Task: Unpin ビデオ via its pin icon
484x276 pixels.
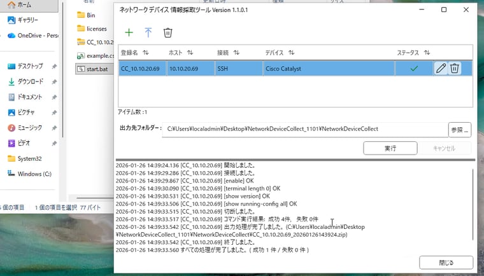Action: (x=54, y=143)
